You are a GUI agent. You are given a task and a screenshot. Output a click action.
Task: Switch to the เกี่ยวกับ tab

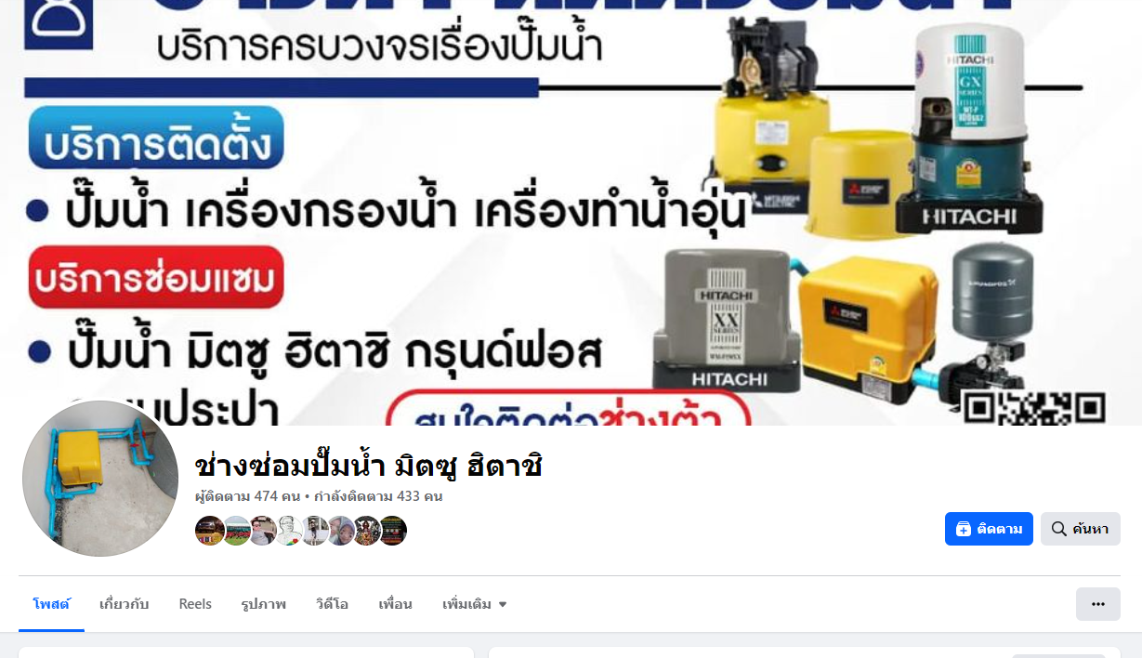click(124, 604)
